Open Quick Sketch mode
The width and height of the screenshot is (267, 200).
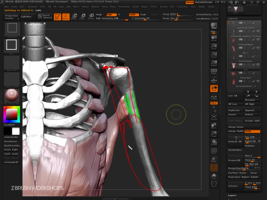point(45,16)
